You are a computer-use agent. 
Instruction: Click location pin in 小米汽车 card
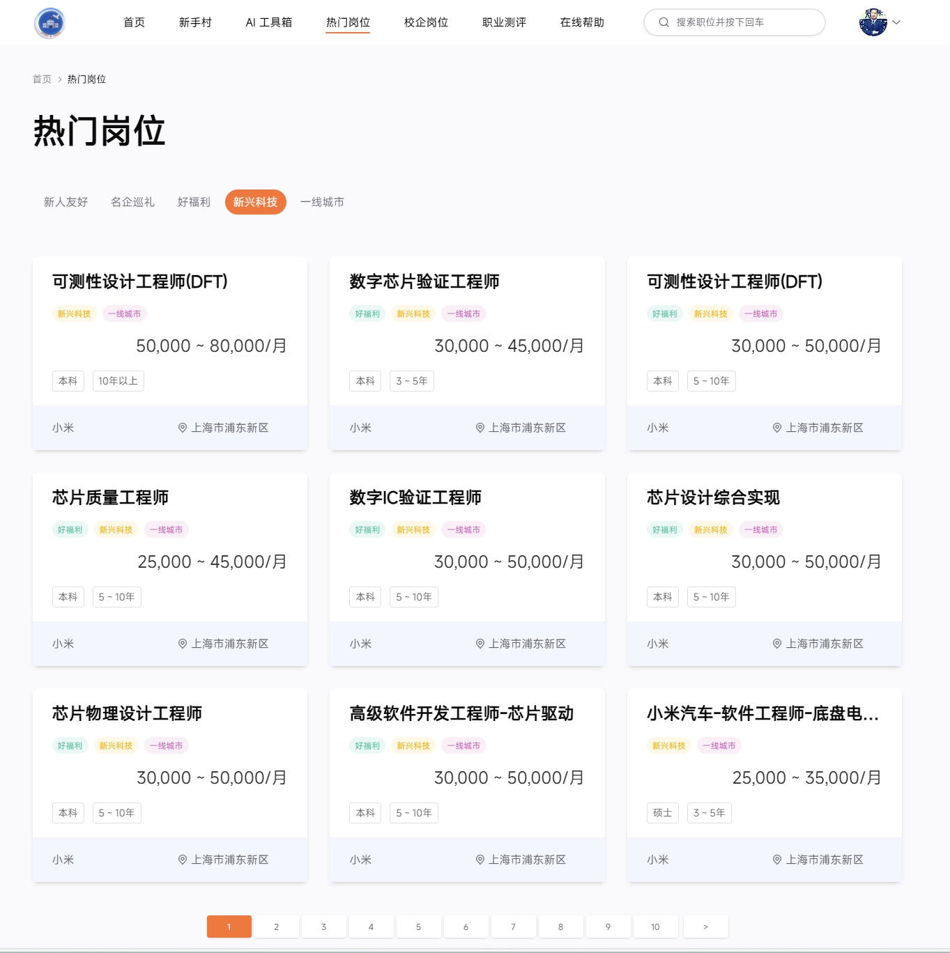point(777,860)
